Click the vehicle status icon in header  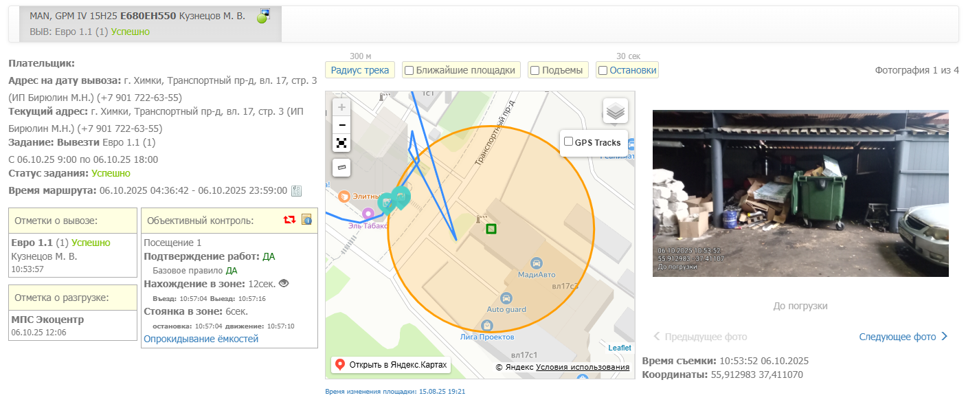click(x=263, y=16)
